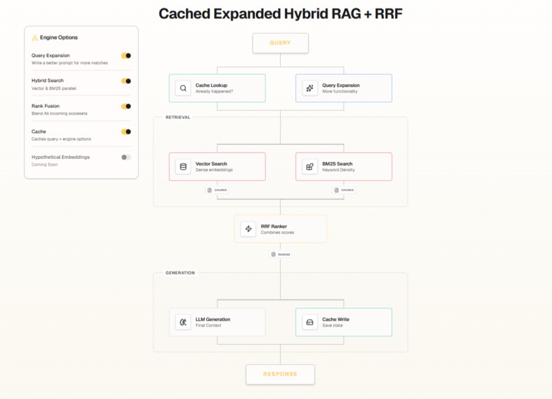The height and width of the screenshot is (399, 552).
Task: Click the 'Write a better prompt for more matches' text
Action: click(70, 63)
